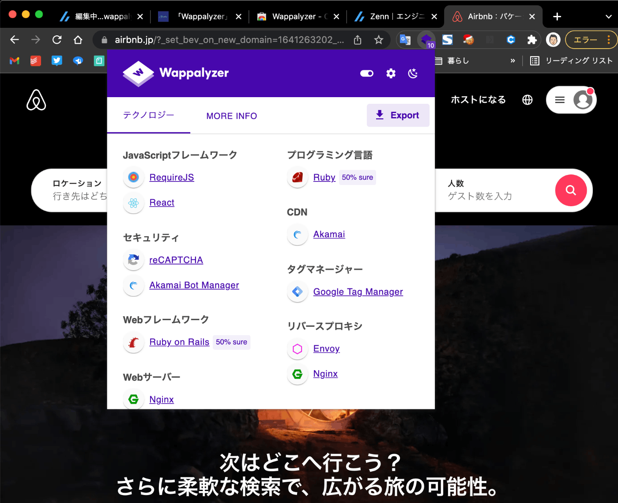
Task: Go back to the previous page
Action: tap(15, 40)
